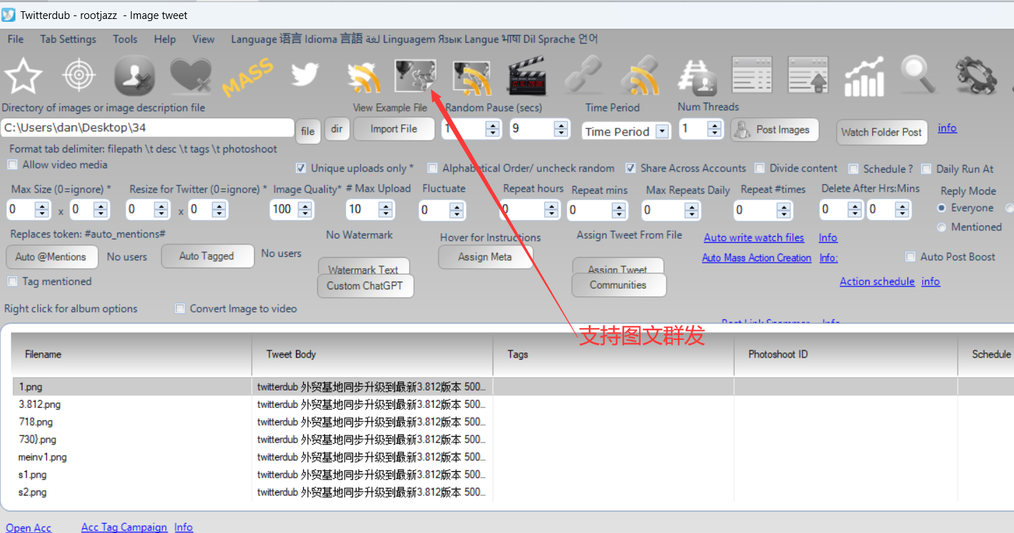Open the bar chart statistics icon
Image resolution: width=1014 pixels, height=533 pixels.
pos(863,76)
